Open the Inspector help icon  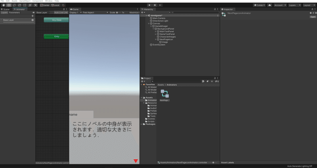(311, 13)
